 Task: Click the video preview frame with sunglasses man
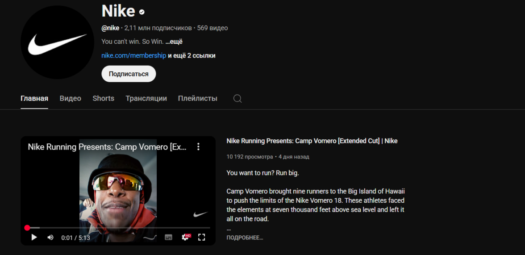(118, 190)
